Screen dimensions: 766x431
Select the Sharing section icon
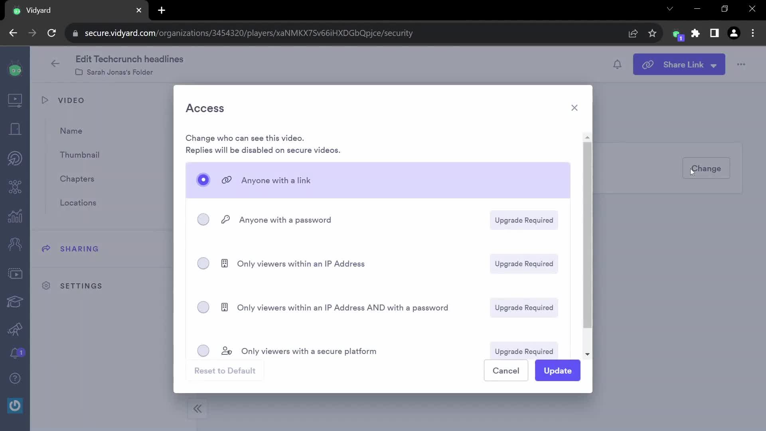tap(46, 248)
